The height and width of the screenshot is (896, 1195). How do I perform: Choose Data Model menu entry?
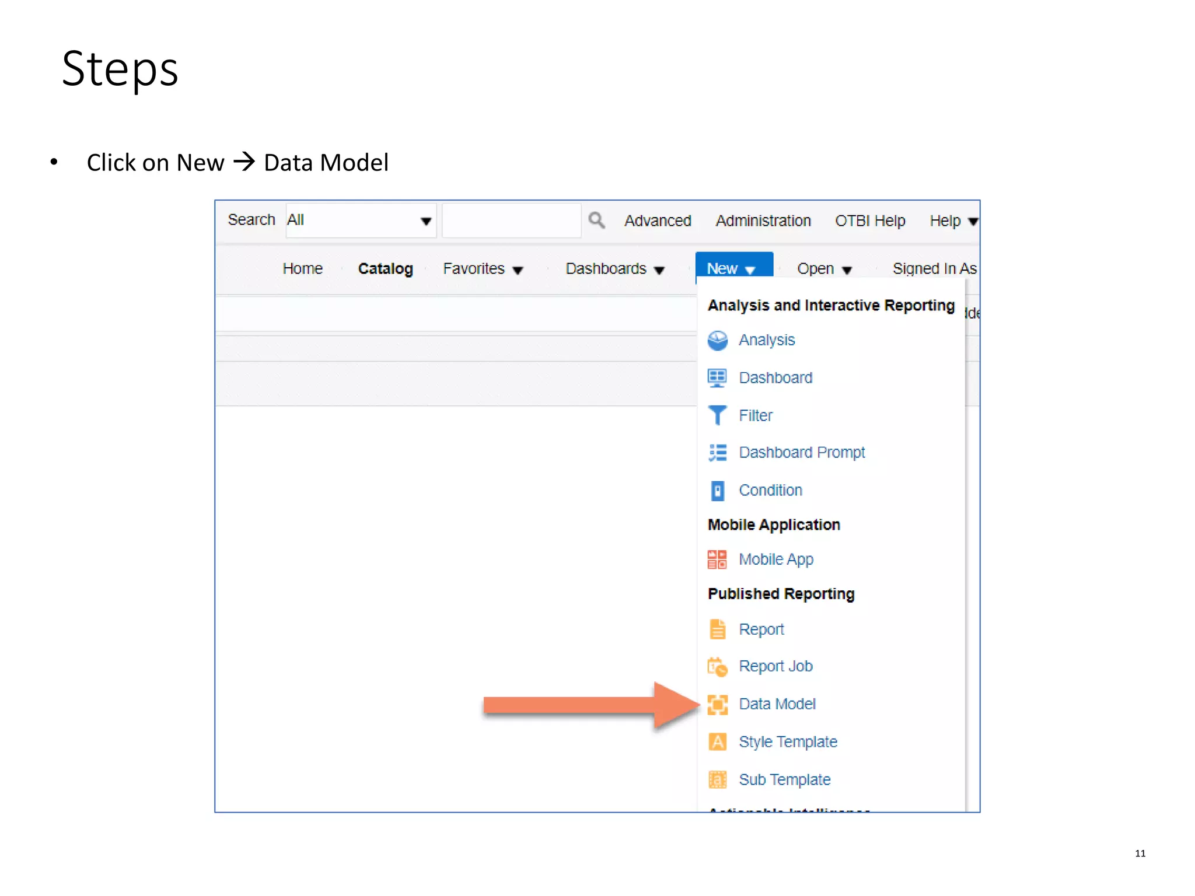[x=777, y=704]
